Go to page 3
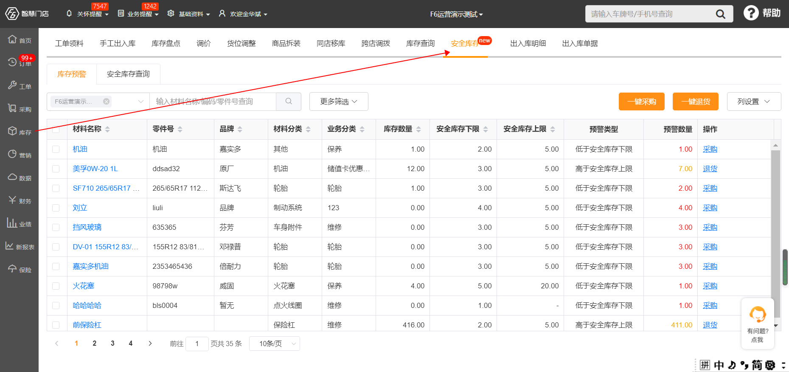Image resolution: width=789 pixels, height=372 pixels. pos(112,344)
